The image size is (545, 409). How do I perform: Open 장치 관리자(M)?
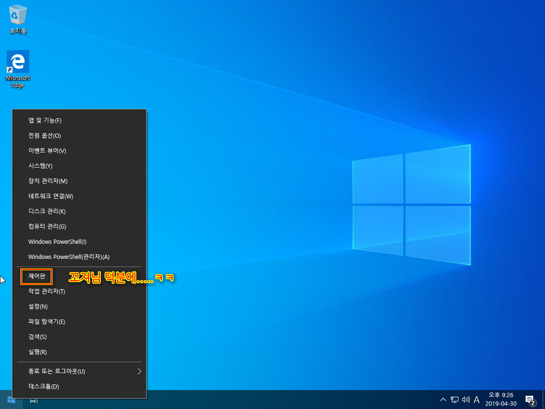point(79,181)
